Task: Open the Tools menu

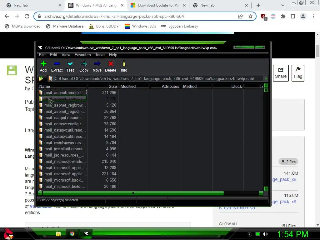Action: 100,55
